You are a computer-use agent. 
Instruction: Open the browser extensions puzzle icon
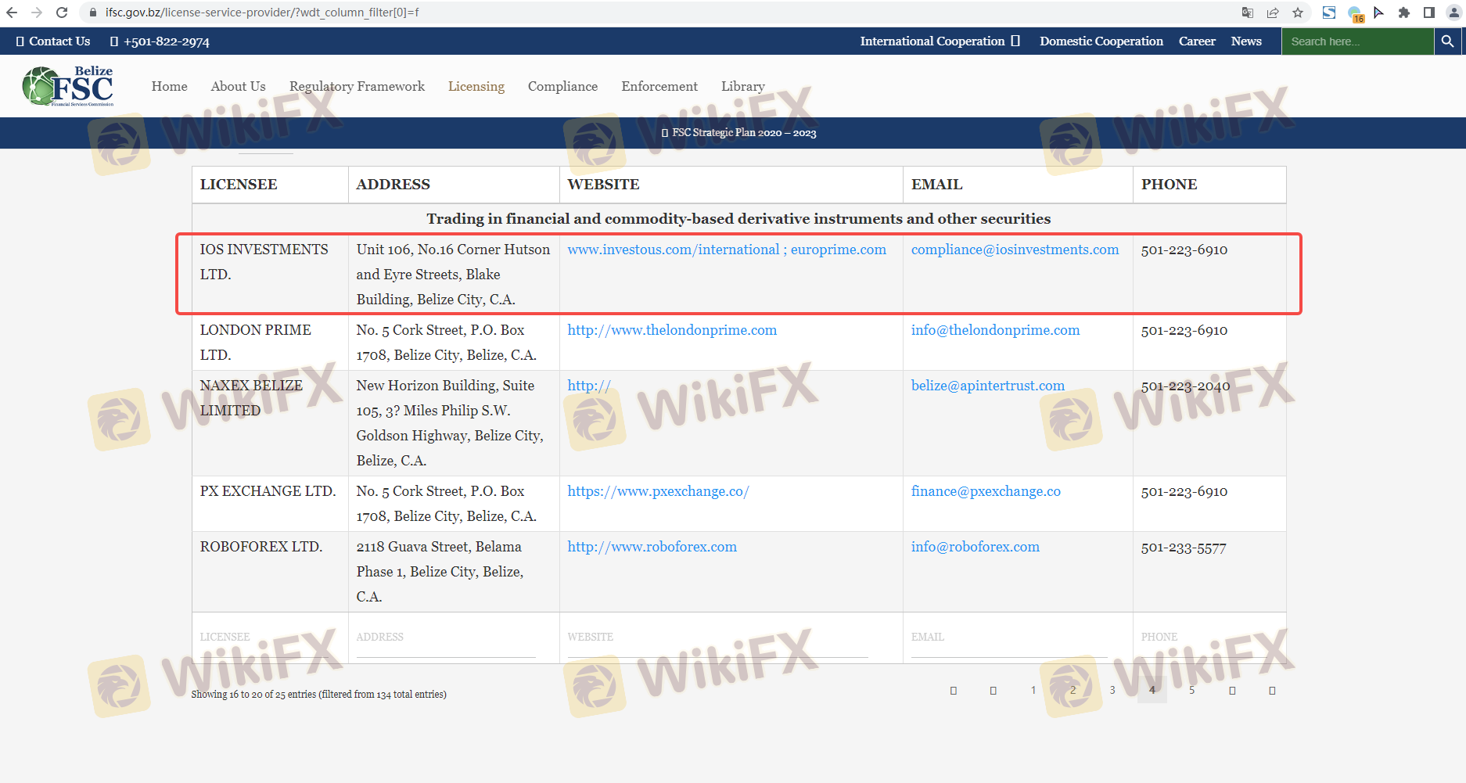tap(1404, 13)
